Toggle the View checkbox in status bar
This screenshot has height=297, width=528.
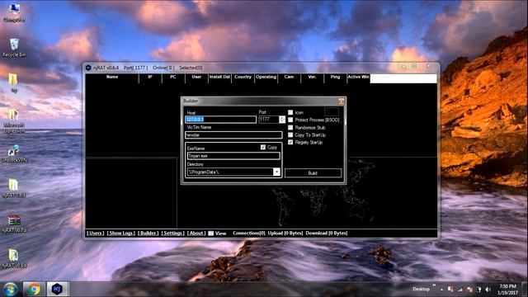coord(211,233)
